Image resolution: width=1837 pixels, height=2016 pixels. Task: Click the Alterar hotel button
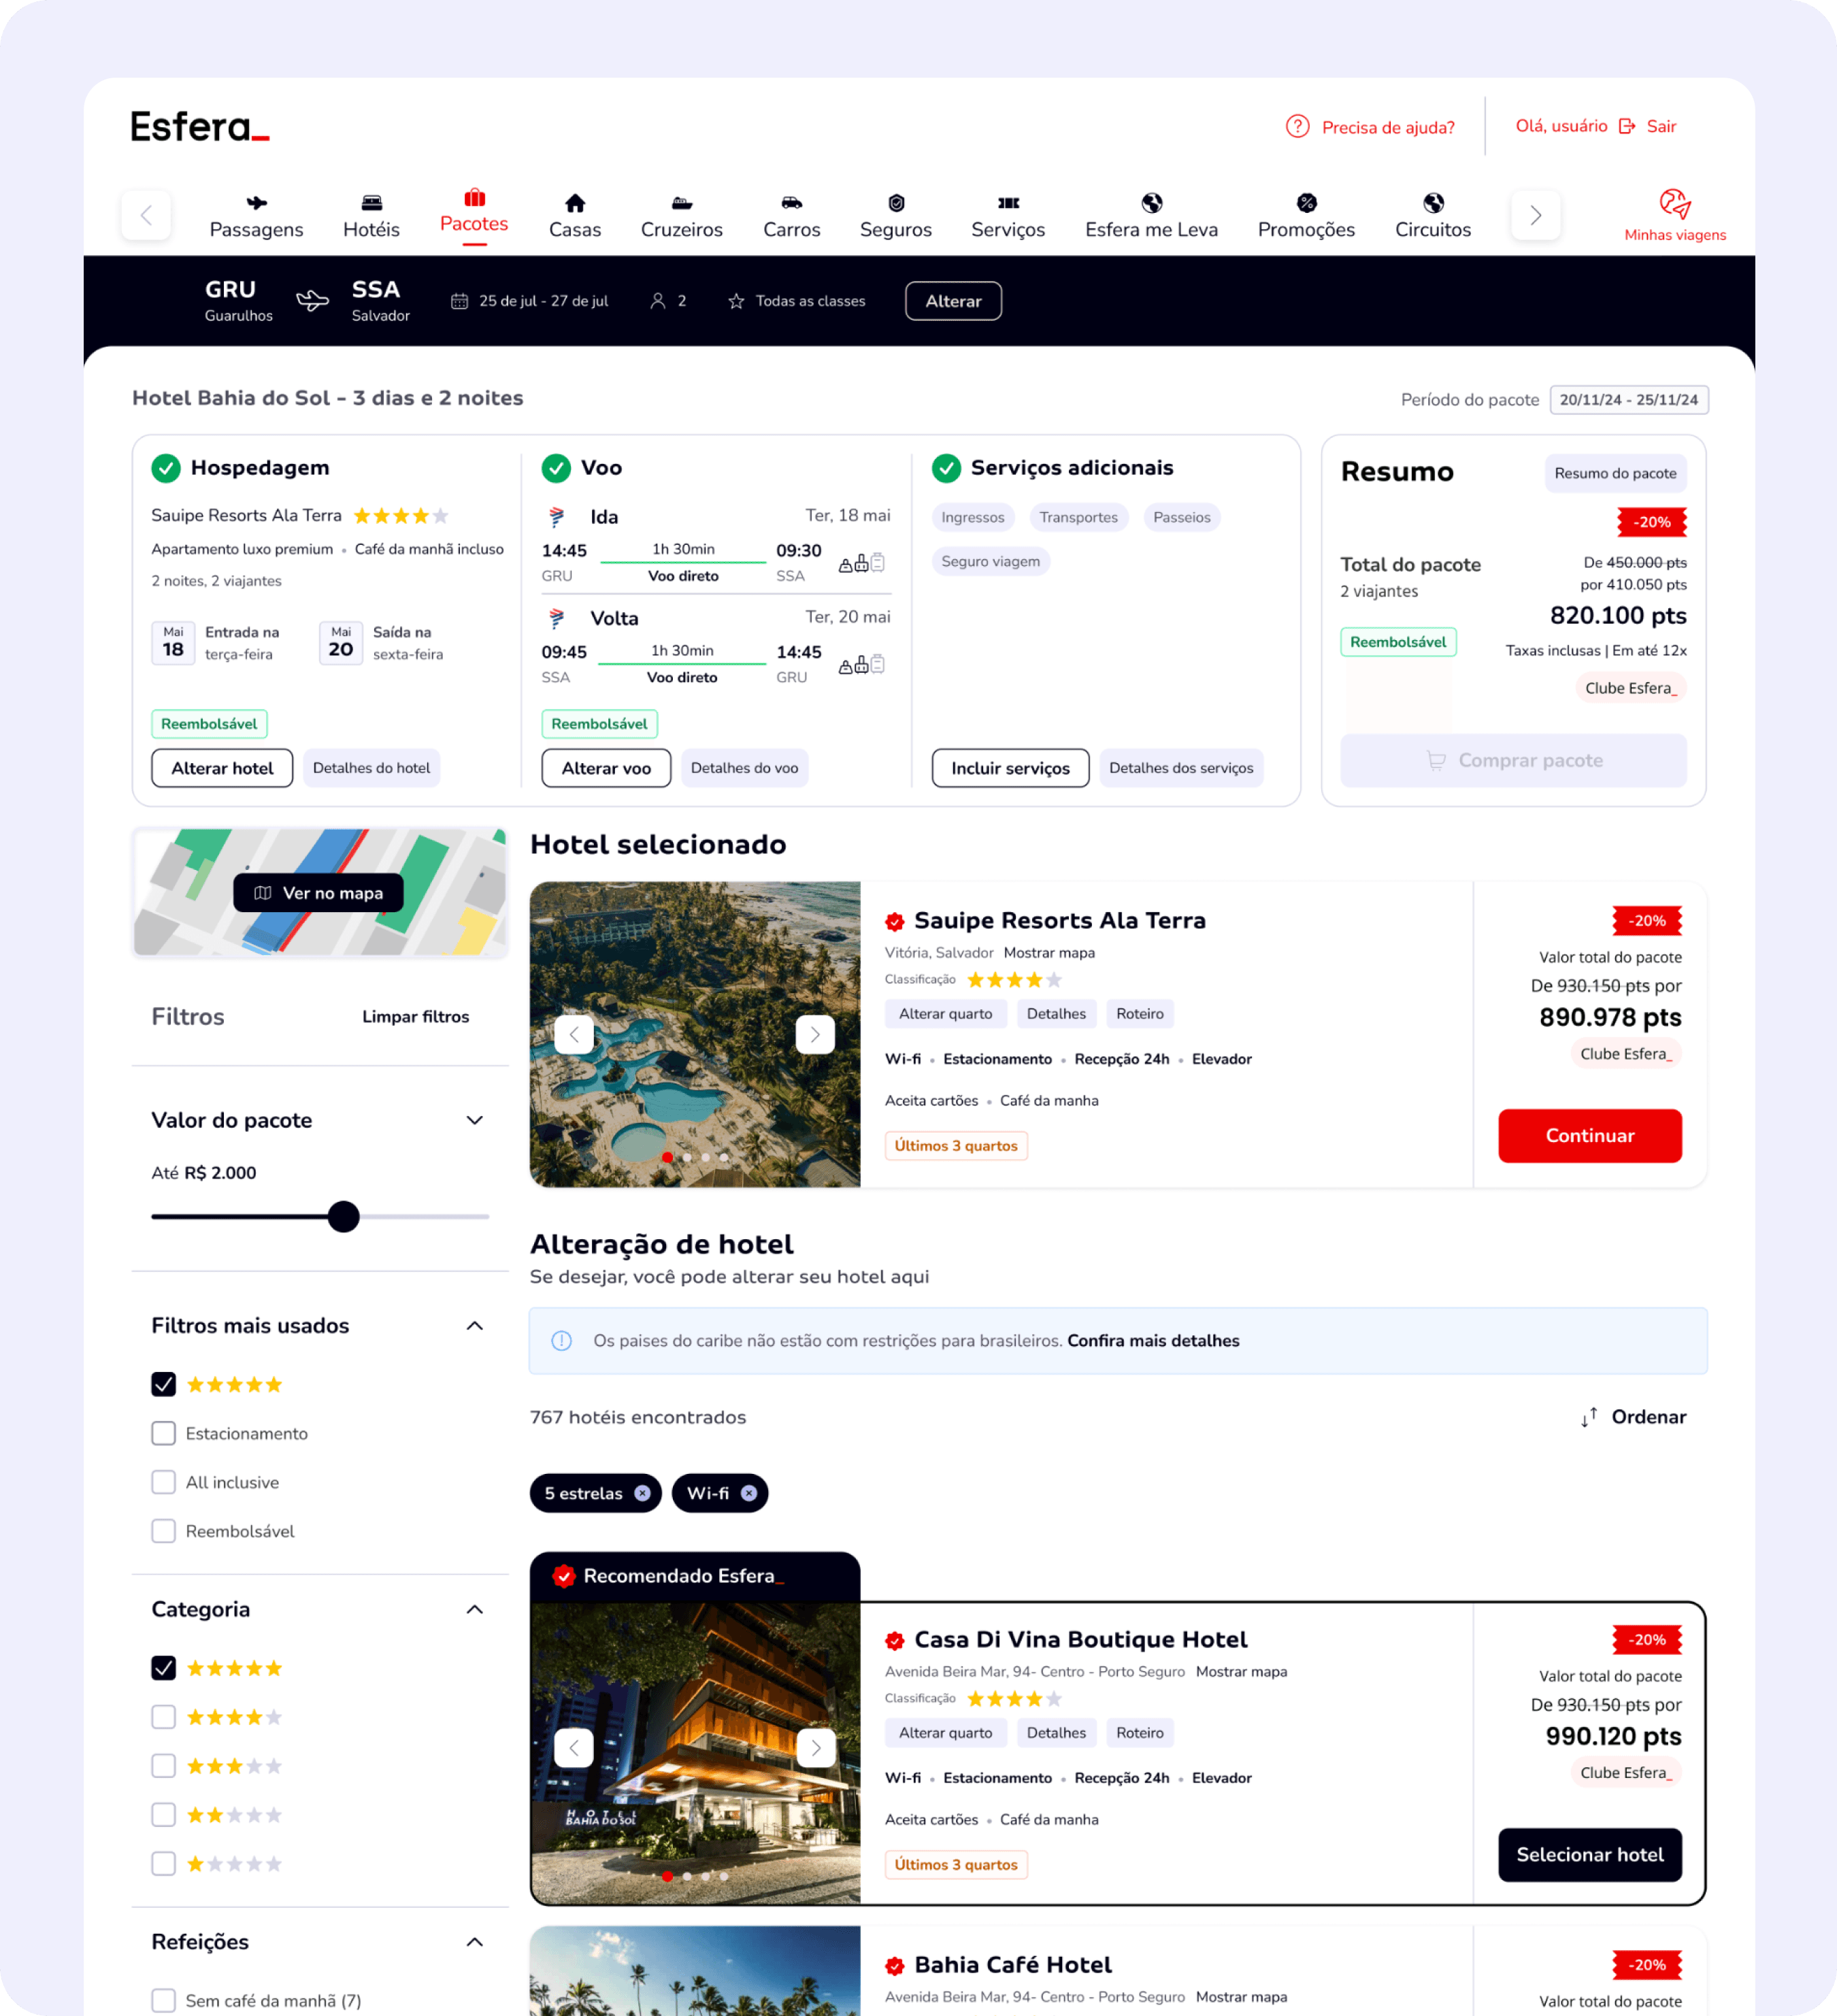pos(222,768)
